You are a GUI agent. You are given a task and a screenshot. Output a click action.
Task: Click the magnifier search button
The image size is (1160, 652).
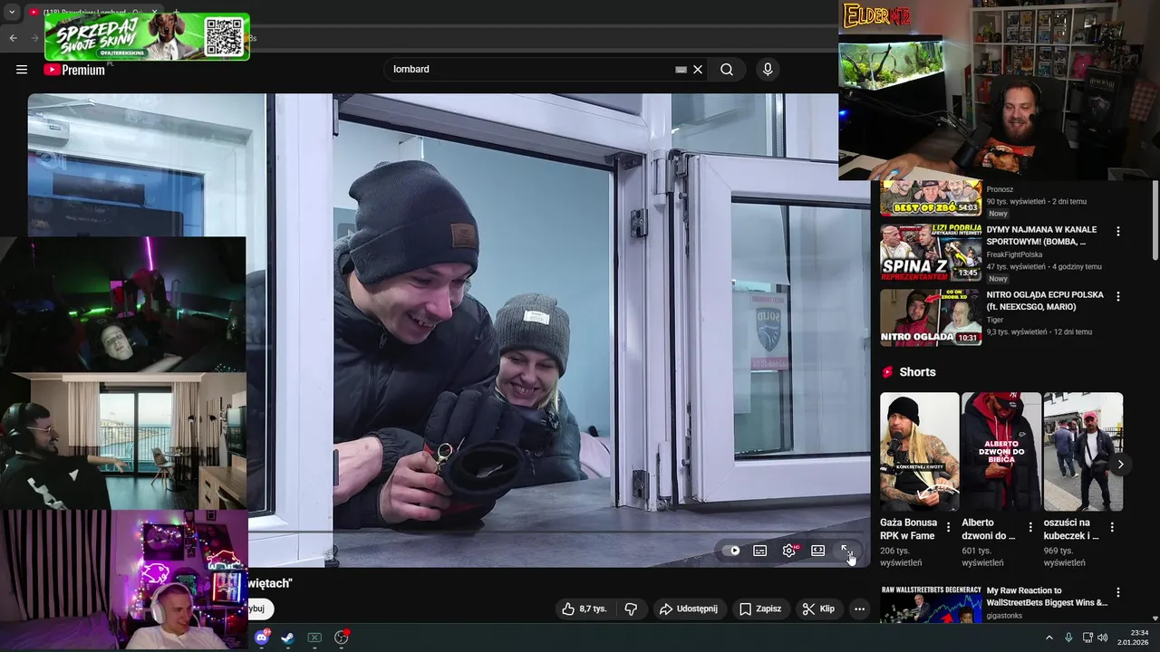pyautogui.click(x=727, y=70)
